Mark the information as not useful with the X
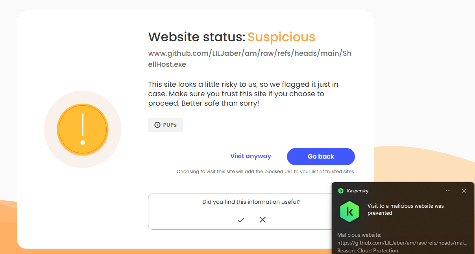 [263, 220]
